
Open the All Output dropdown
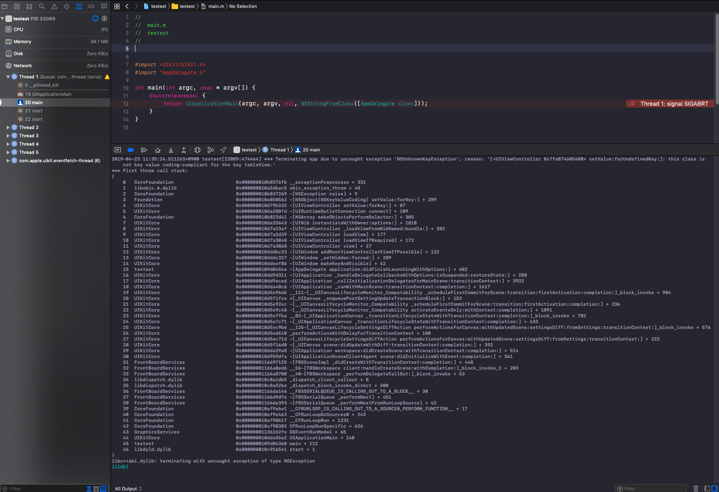128,489
